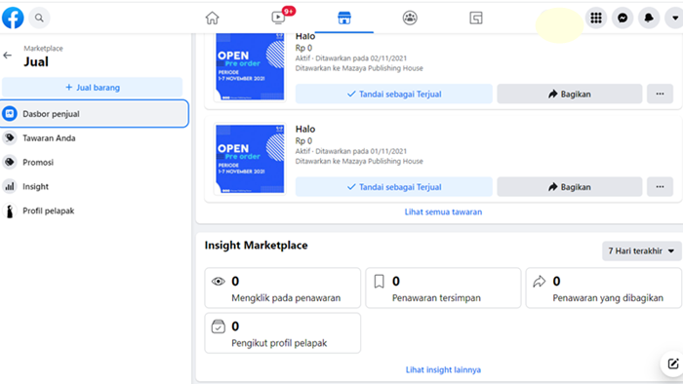Image resolution: width=683 pixels, height=384 pixels.
Task: Click the Facebook logo
Action: (x=13, y=18)
